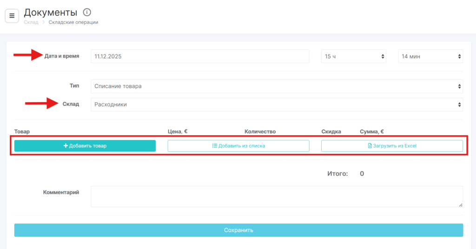
Task: Click the Товар column header
Action: click(x=22, y=131)
